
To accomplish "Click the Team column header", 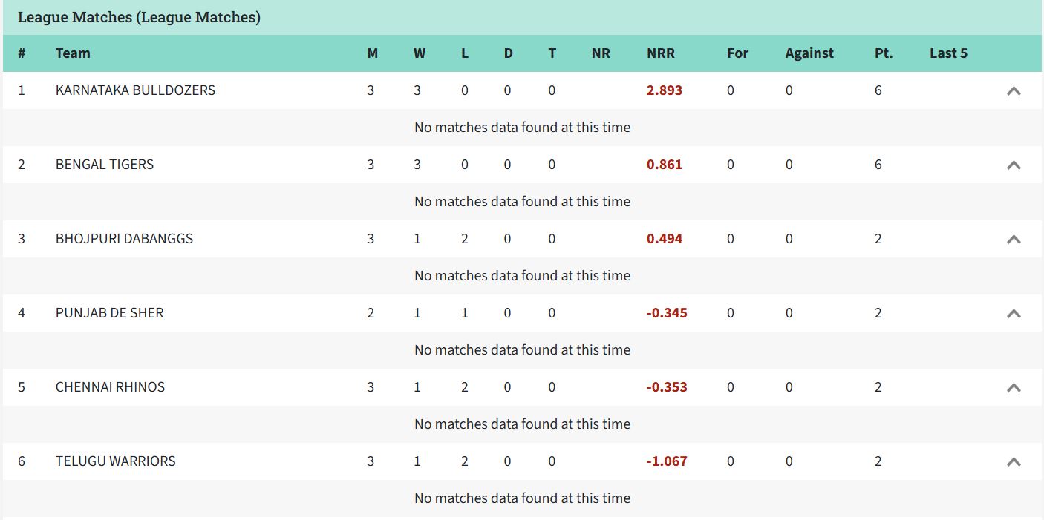I will click(x=71, y=53).
